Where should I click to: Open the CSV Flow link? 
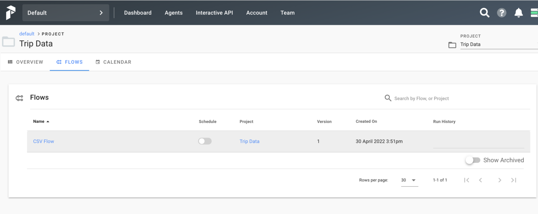[x=44, y=141]
